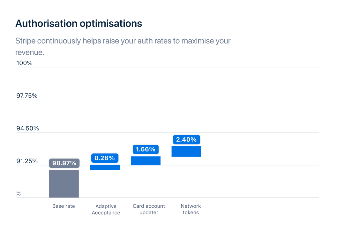Click the Adaptive Acceptance axis label
This screenshot has height=225, width=351.
click(x=106, y=209)
